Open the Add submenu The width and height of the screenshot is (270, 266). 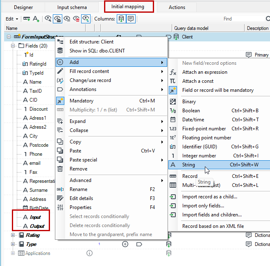(x=111, y=62)
